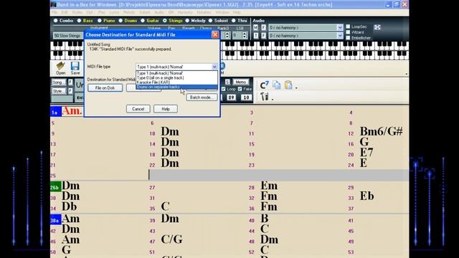Click the F button beside Style

70,91
